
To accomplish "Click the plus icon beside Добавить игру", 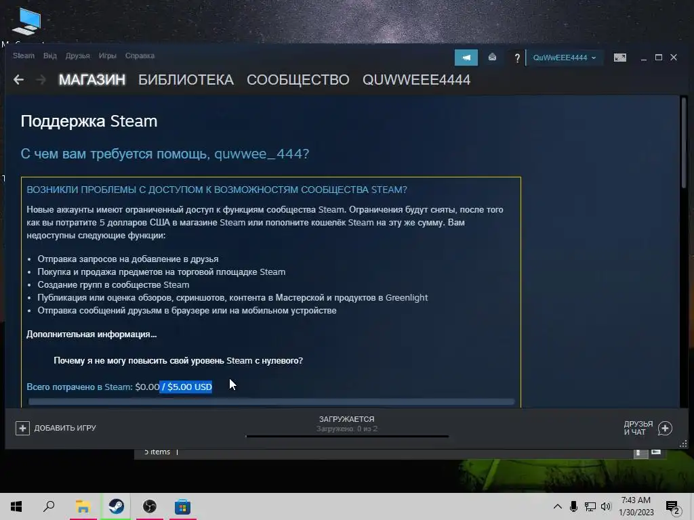I will (x=22, y=428).
